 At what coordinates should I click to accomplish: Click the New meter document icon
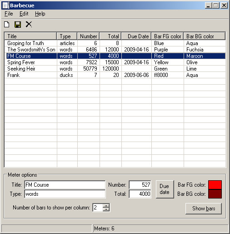[7, 25]
